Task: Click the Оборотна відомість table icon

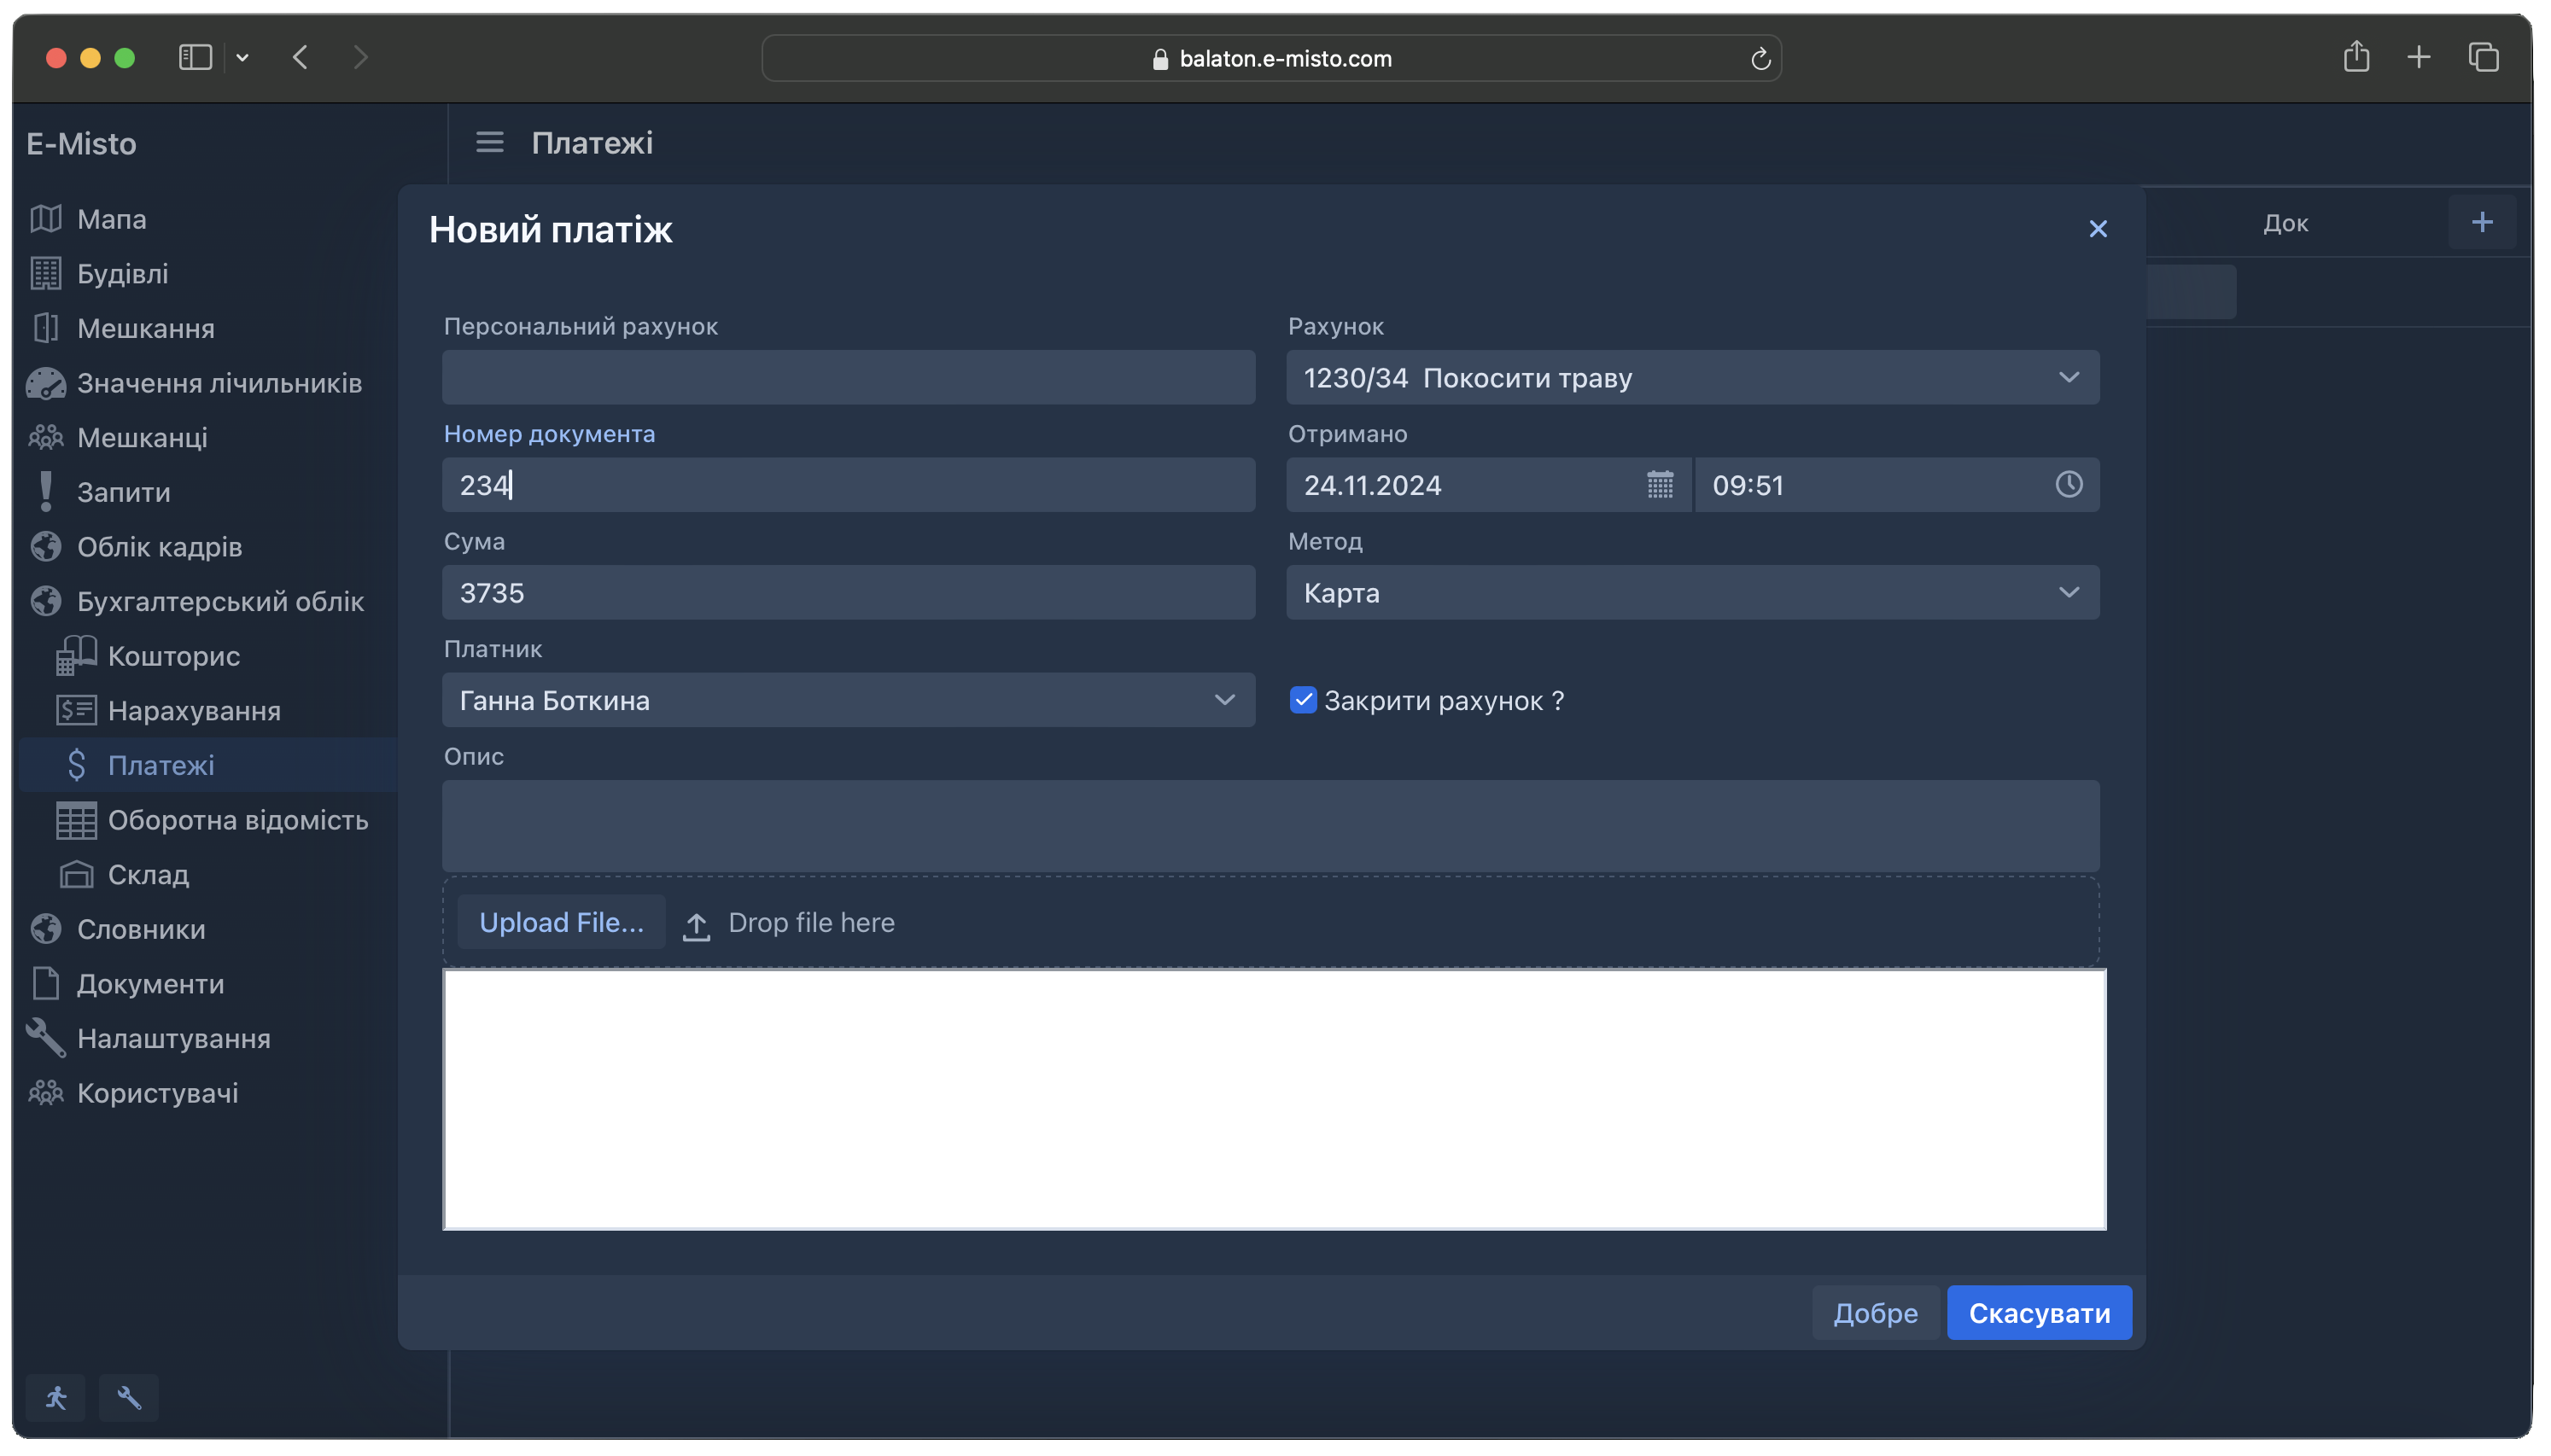Action: (76, 820)
